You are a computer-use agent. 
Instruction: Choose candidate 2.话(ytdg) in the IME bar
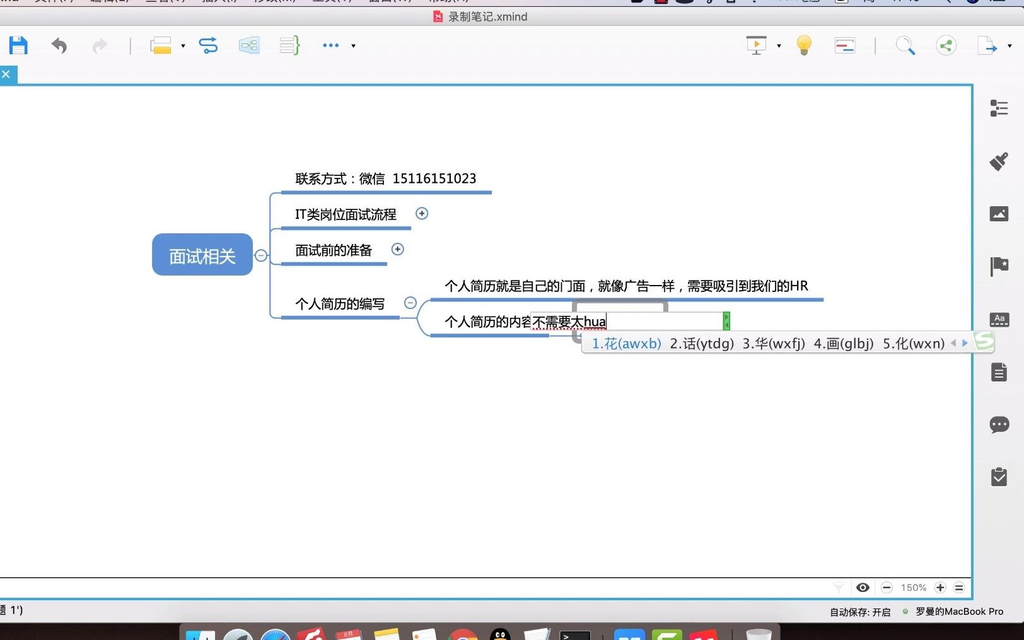pos(702,344)
